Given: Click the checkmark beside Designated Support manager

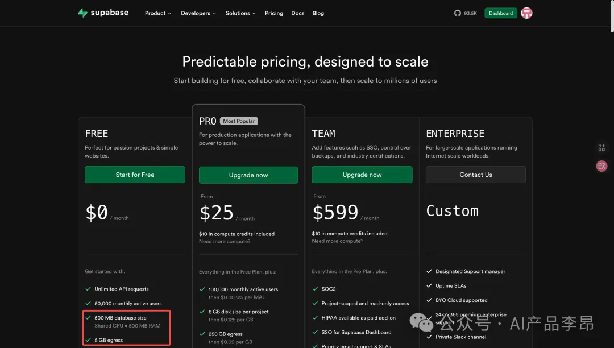Looking at the screenshot, I should pos(429,272).
